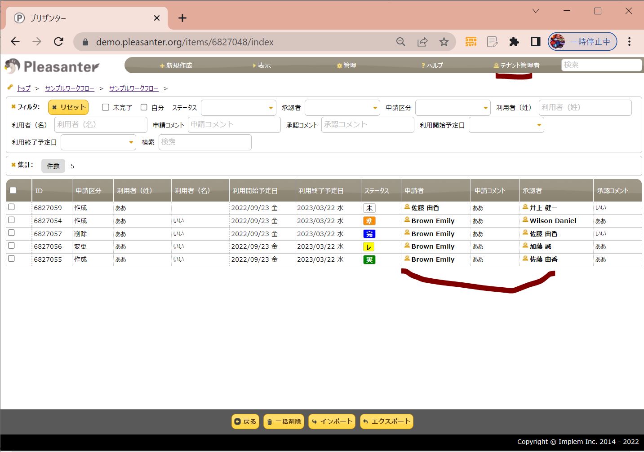Open the 新規作成 menu

pyautogui.click(x=176, y=66)
